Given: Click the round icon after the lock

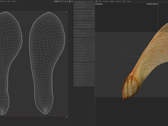Looking at the screenshot, I should tap(70, 1).
